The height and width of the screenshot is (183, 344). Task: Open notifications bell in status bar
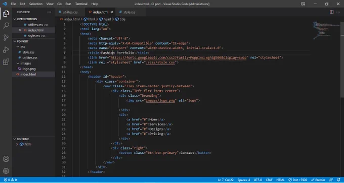pos(338,180)
